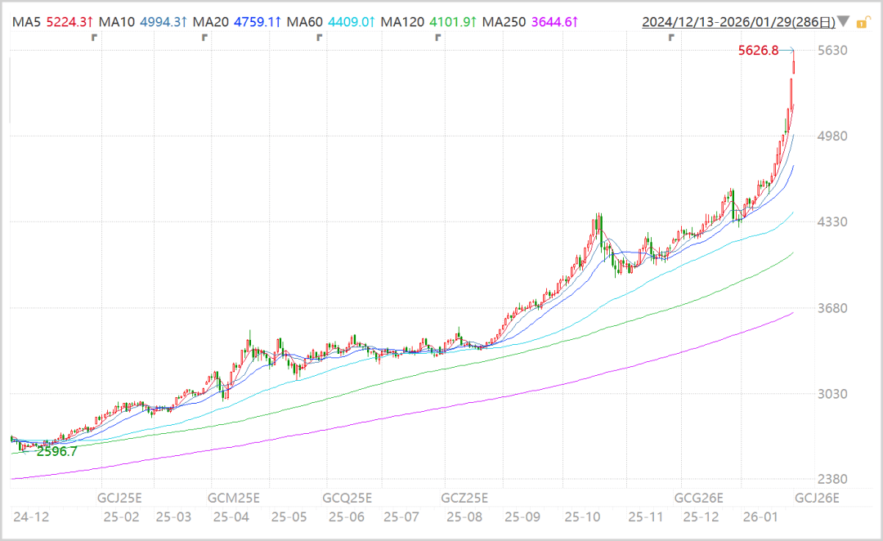Click the 2596.7 low price label
The image size is (883, 541).
coord(57,450)
